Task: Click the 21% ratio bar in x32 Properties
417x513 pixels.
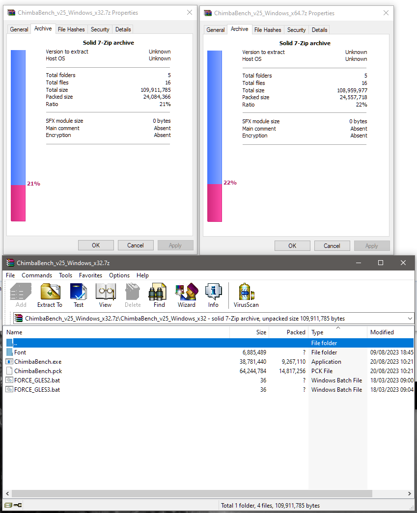Action: coord(18,135)
